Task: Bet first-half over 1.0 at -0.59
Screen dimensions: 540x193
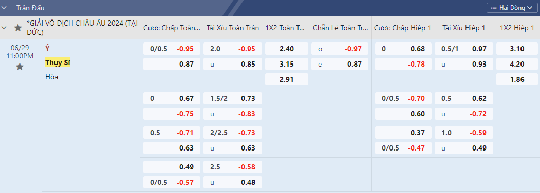Action: pyautogui.click(x=464, y=133)
